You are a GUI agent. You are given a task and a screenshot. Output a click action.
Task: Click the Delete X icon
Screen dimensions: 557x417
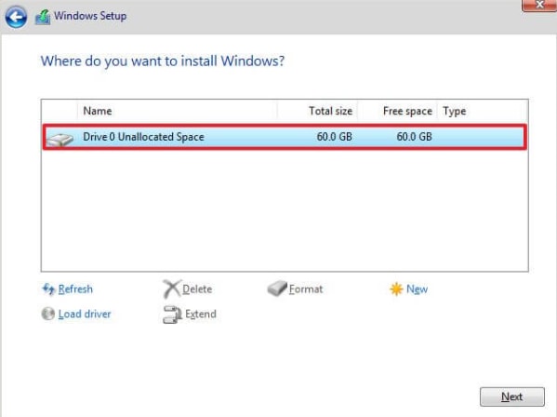[x=172, y=289]
